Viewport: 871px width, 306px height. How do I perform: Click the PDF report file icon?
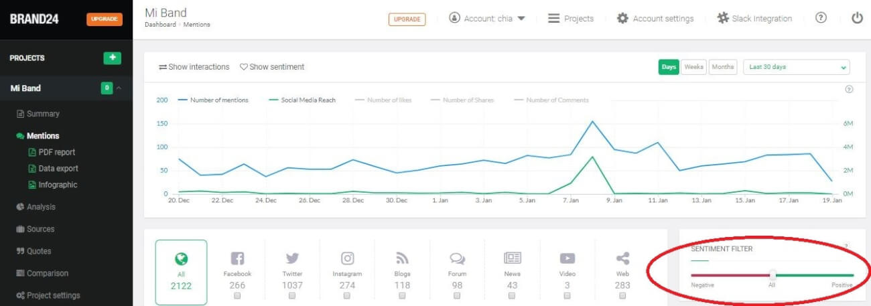[31, 152]
